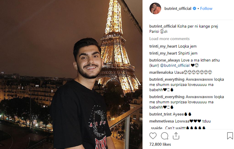This screenshot has height=149, width=234.
Task: Open the first butrinti_everything comment username
Action: click(167, 79)
